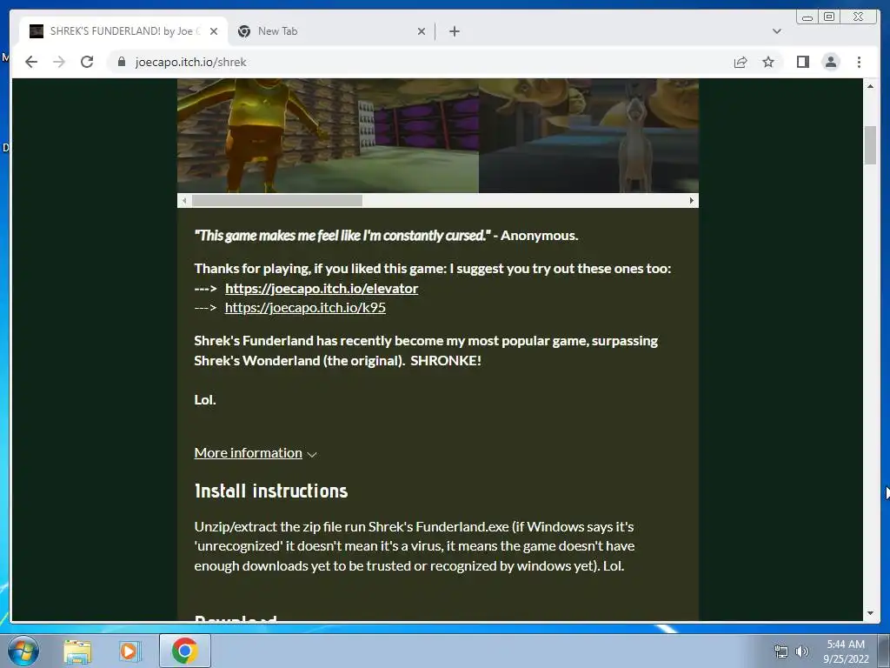Image resolution: width=890 pixels, height=668 pixels.
Task: Expand the tab search dropdown arrow
Action: pyautogui.click(x=776, y=31)
